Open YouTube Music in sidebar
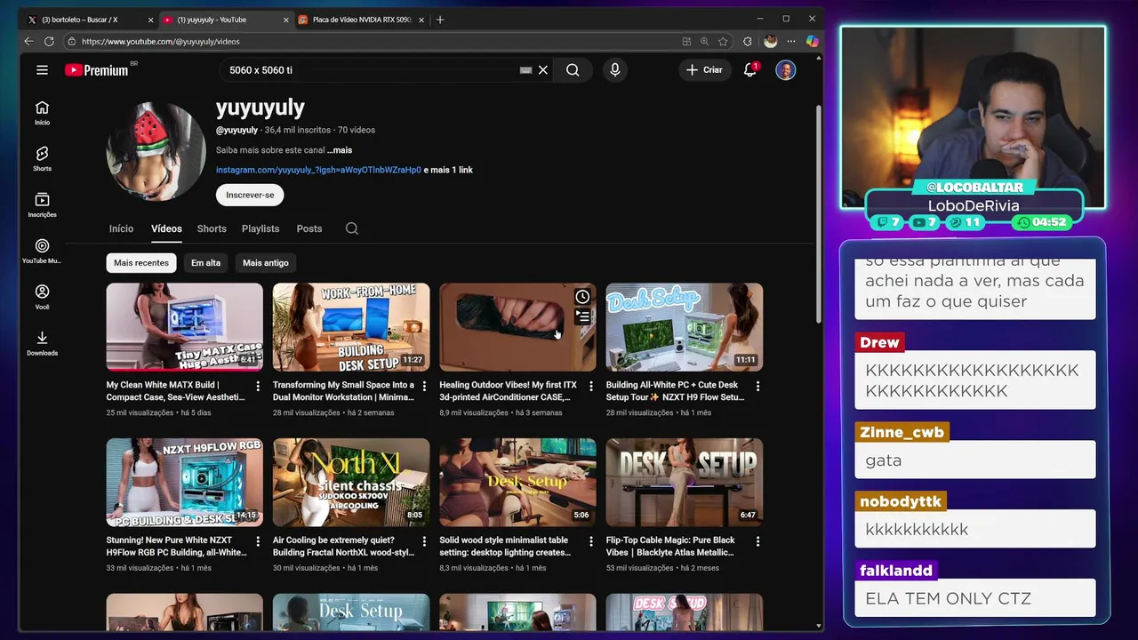 coord(42,252)
